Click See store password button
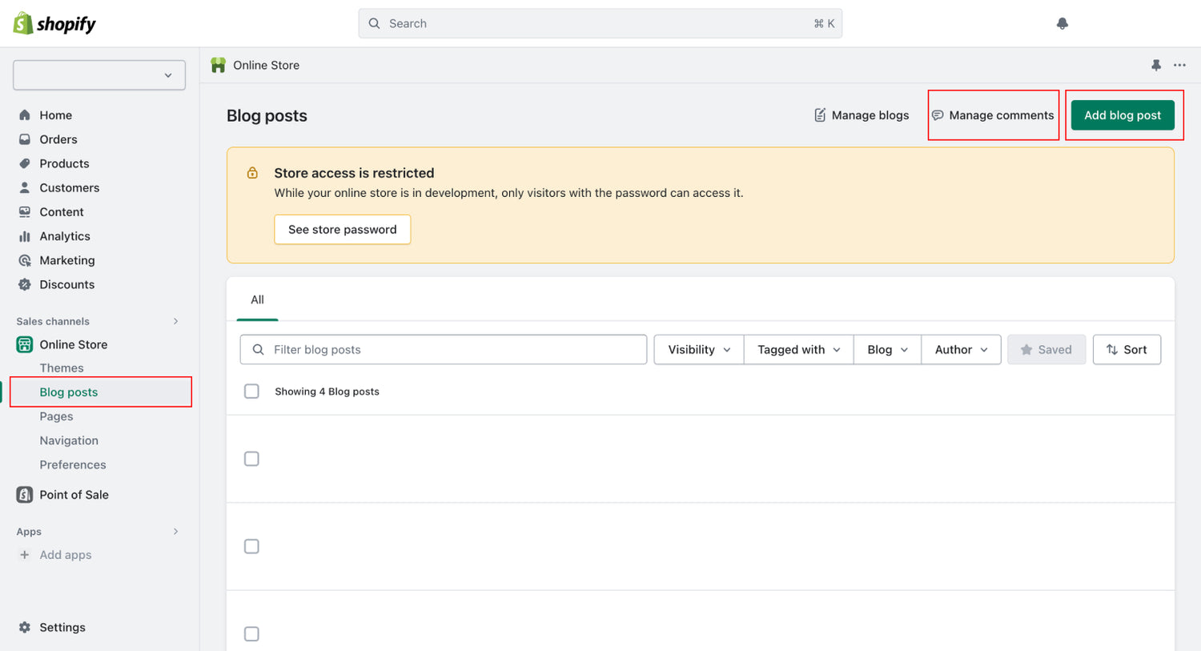 (342, 230)
